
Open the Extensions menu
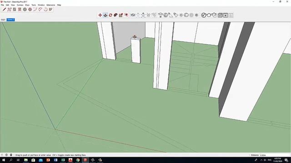click(x=51, y=5)
